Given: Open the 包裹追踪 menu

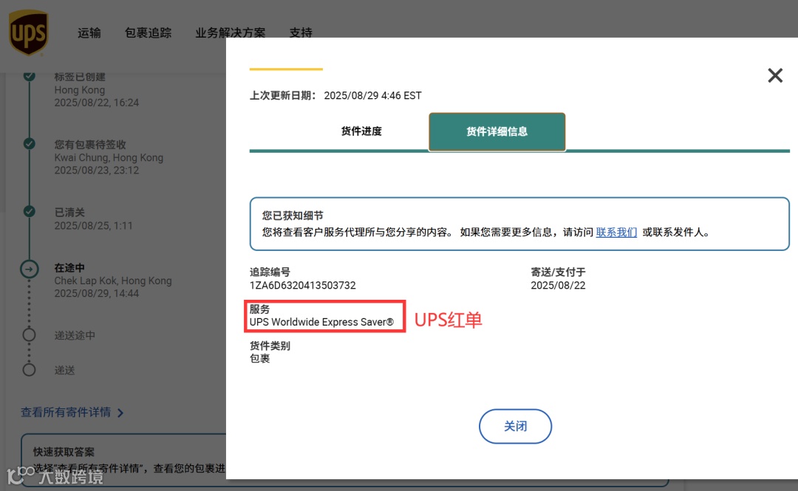Looking at the screenshot, I should coord(148,33).
